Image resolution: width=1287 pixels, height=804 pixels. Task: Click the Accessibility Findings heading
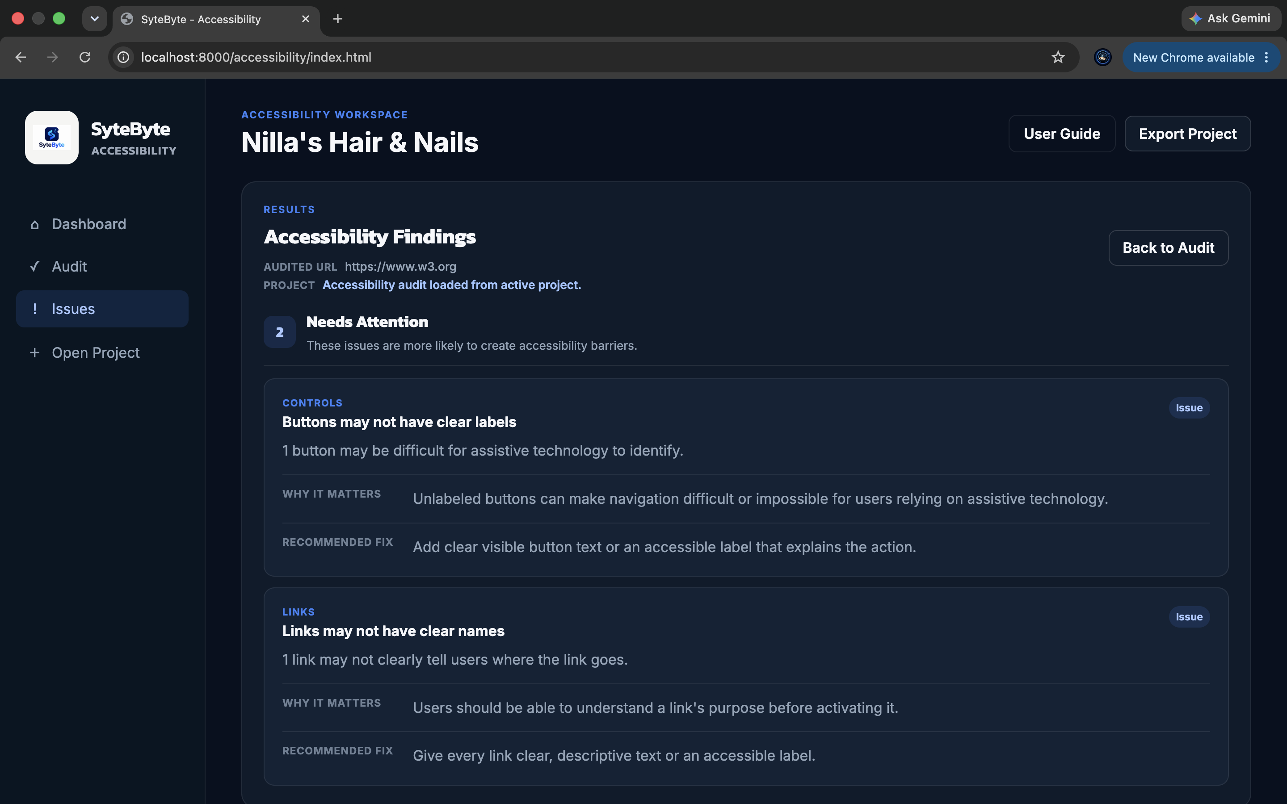(370, 237)
